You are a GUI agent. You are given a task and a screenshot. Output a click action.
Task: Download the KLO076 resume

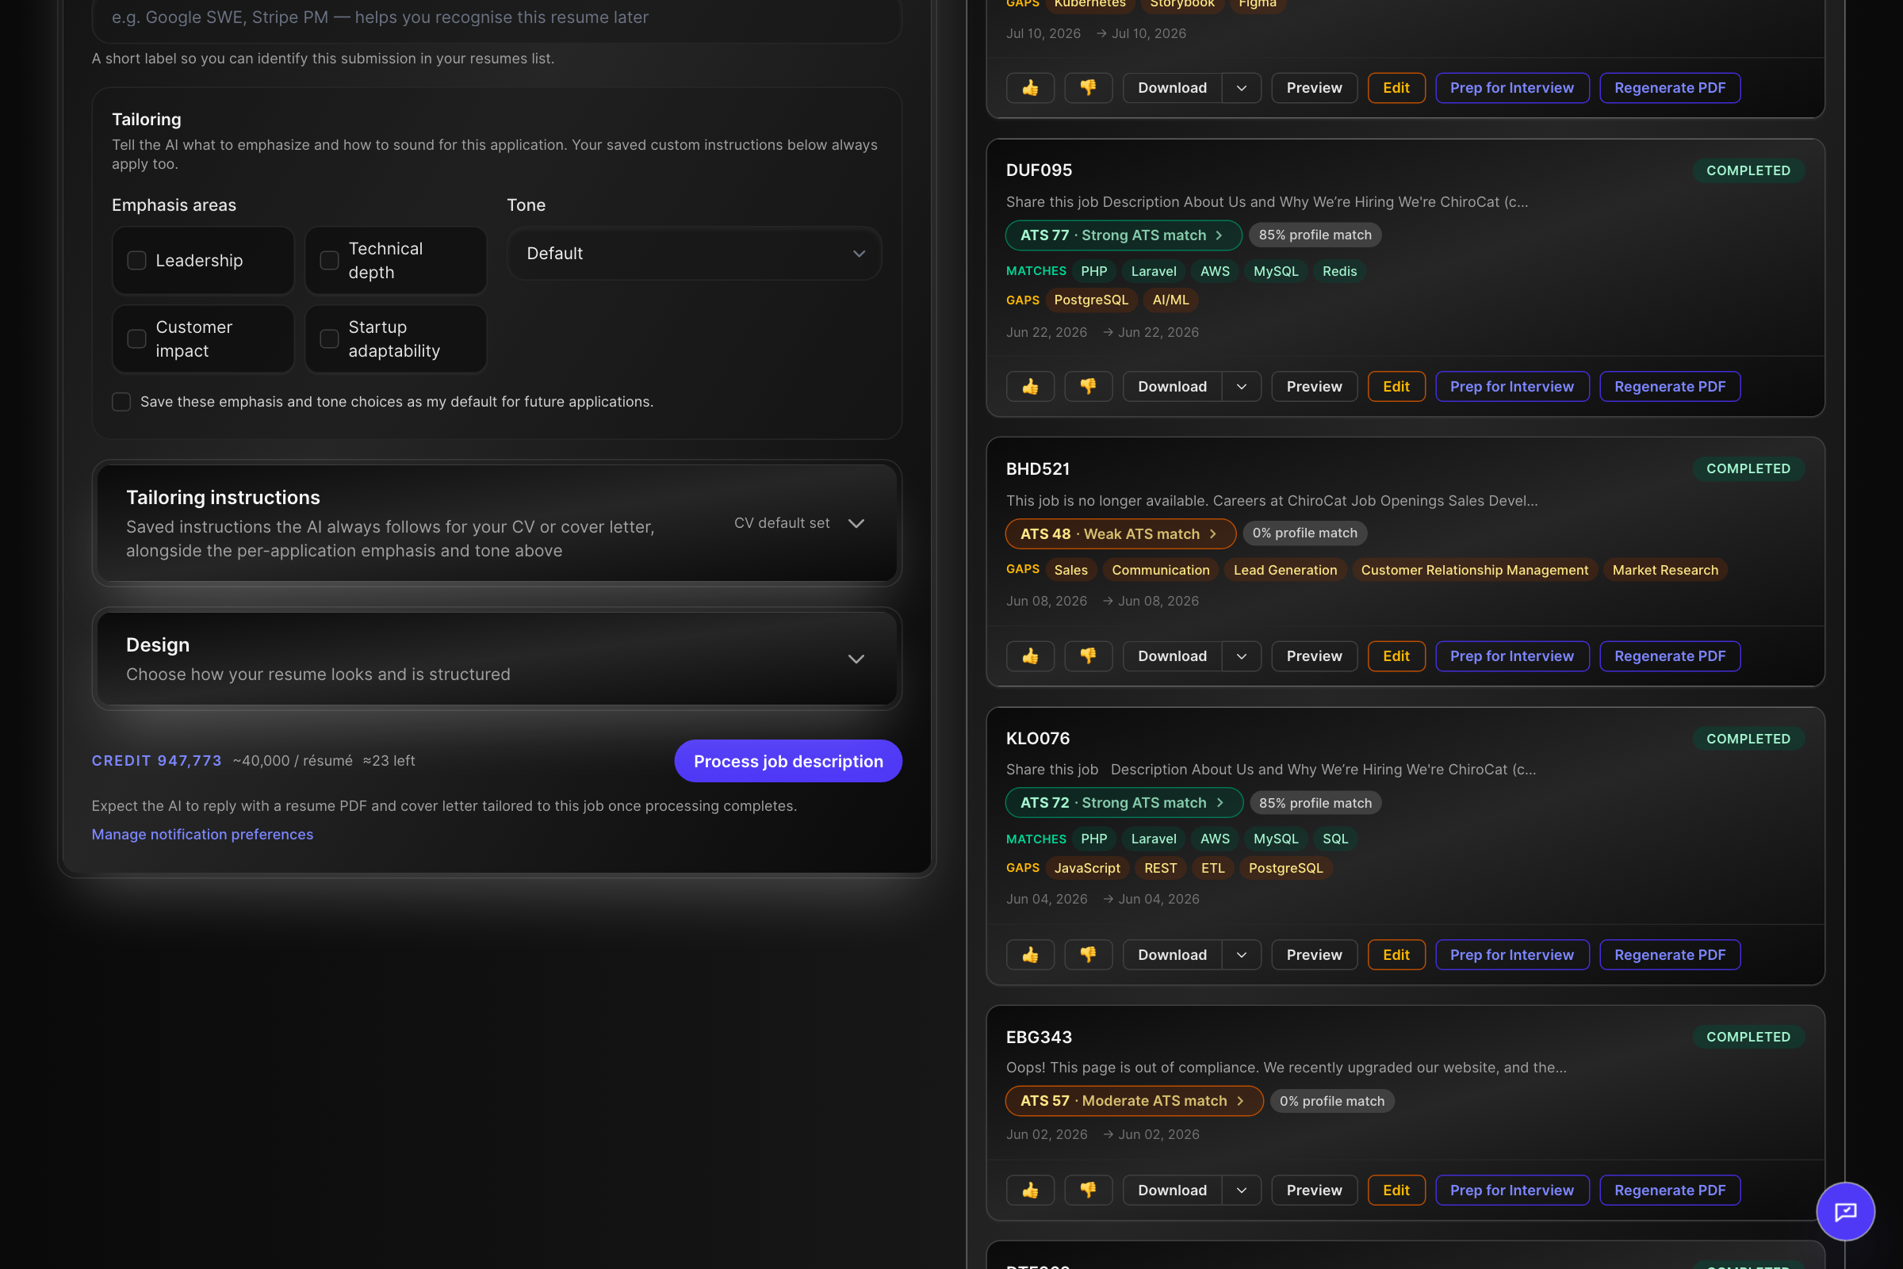pyautogui.click(x=1171, y=954)
